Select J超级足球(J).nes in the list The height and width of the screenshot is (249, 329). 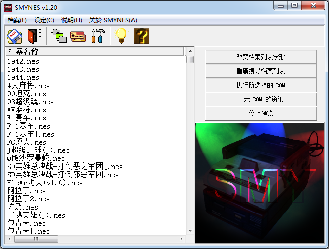(x=38, y=150)
